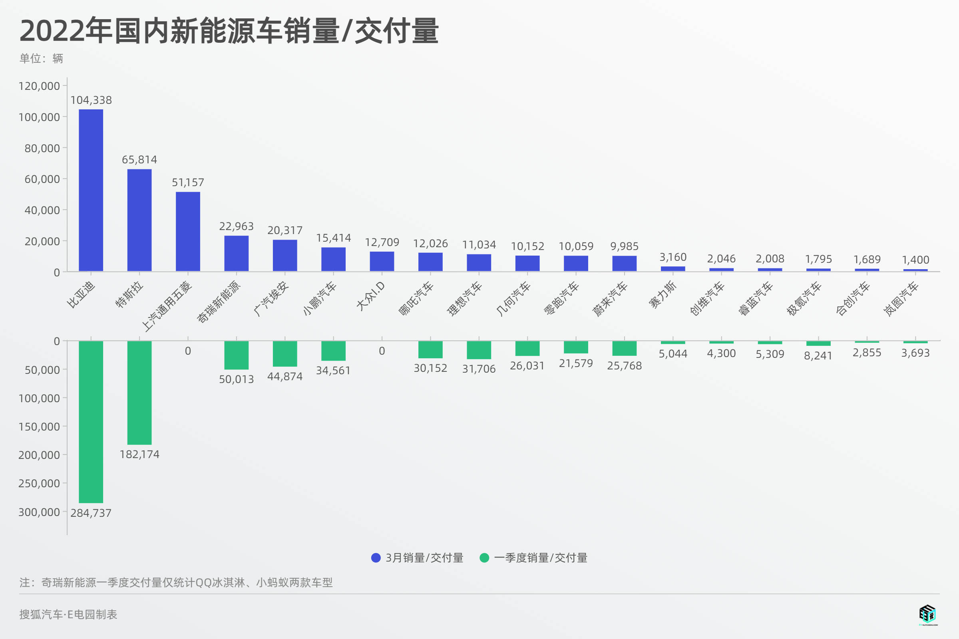This screenshot has width=959, height=639.
Task: Click the x-axis label 赛力斯
Action: pyautogui.click(x=663, y=294)
